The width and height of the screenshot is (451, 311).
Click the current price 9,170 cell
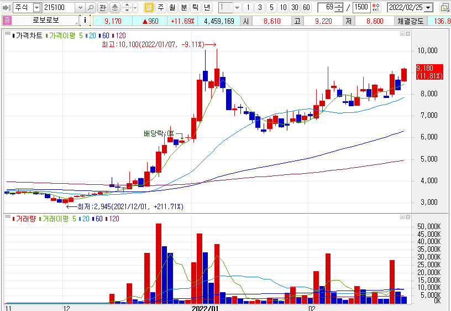coord(113,21)
